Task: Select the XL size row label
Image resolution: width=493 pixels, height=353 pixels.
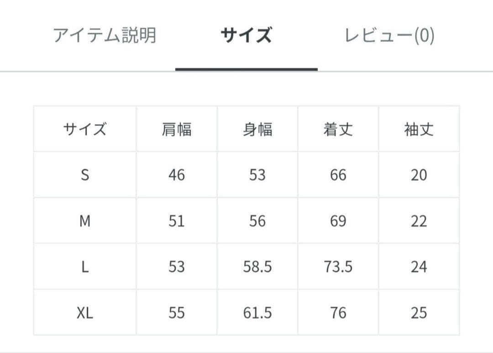Action: (x=85, y=313)
